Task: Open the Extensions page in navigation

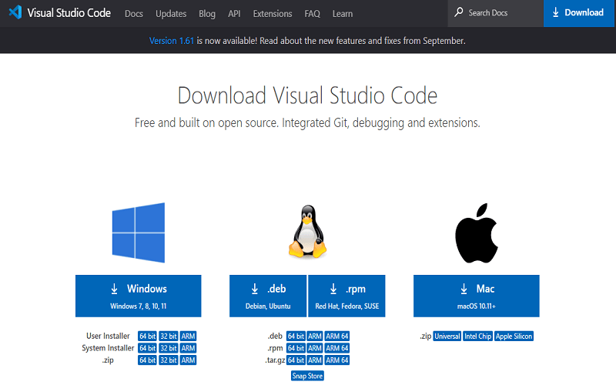Action: 273,14
